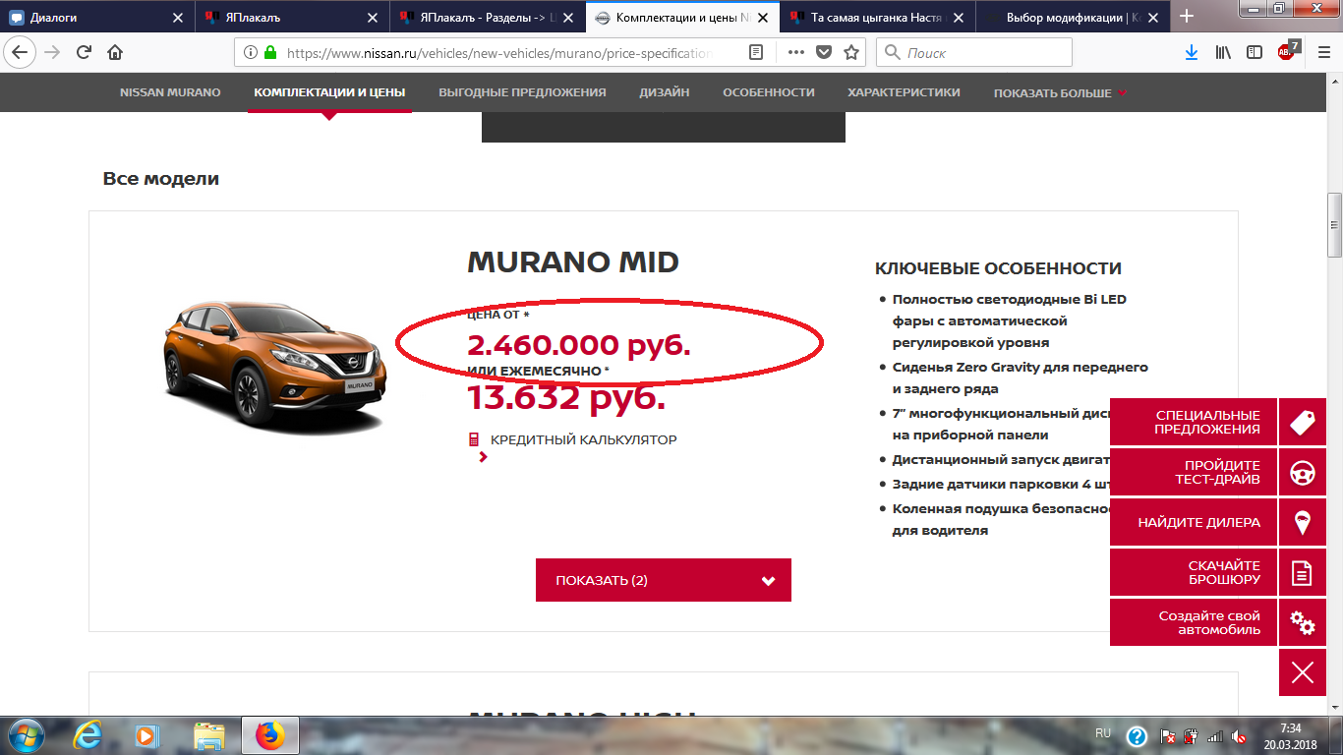Open the page actions three-dot menu
The image size is (1343, 755).
pos(796,53)
